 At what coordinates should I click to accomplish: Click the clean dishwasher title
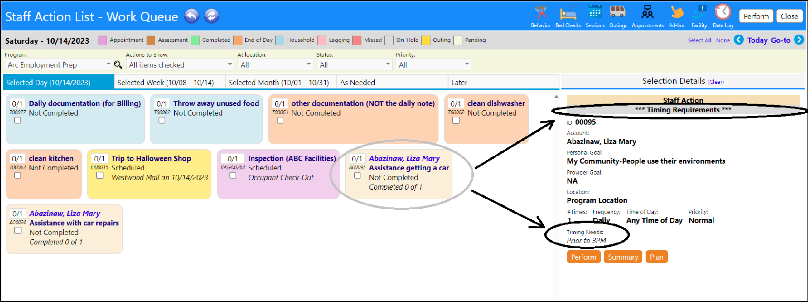[496, 103]
